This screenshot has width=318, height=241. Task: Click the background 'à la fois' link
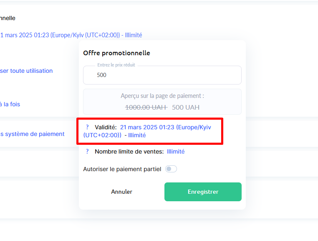(10, 104)
